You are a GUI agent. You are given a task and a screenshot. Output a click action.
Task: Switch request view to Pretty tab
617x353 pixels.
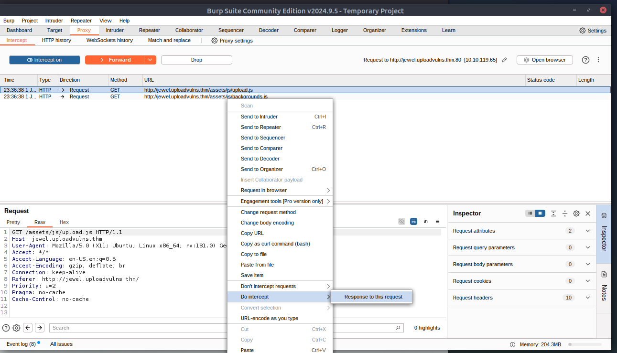13,222
